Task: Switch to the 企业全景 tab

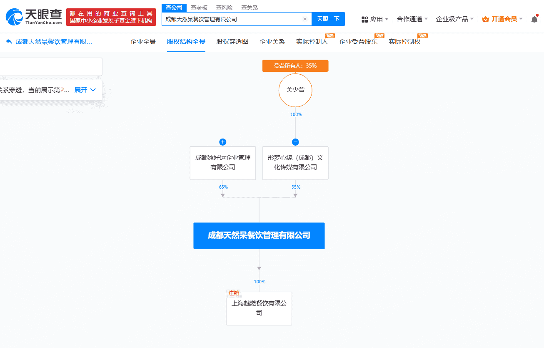Action: (143, 42)
